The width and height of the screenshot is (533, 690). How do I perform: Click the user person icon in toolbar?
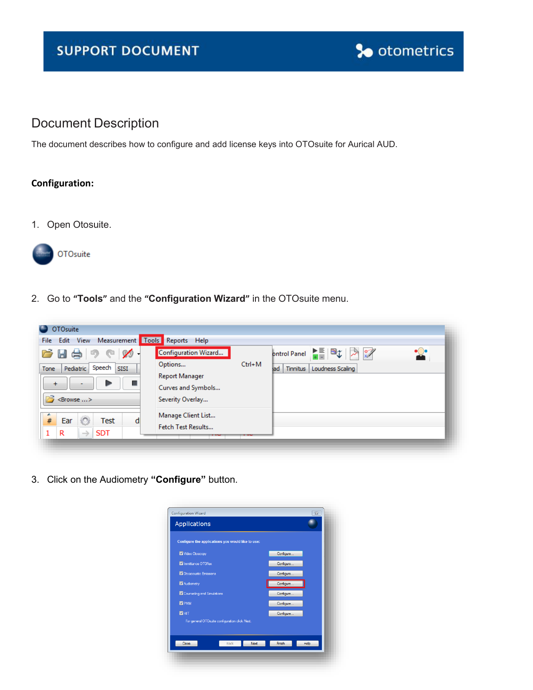pyautogui.click(x=421, y=354)
